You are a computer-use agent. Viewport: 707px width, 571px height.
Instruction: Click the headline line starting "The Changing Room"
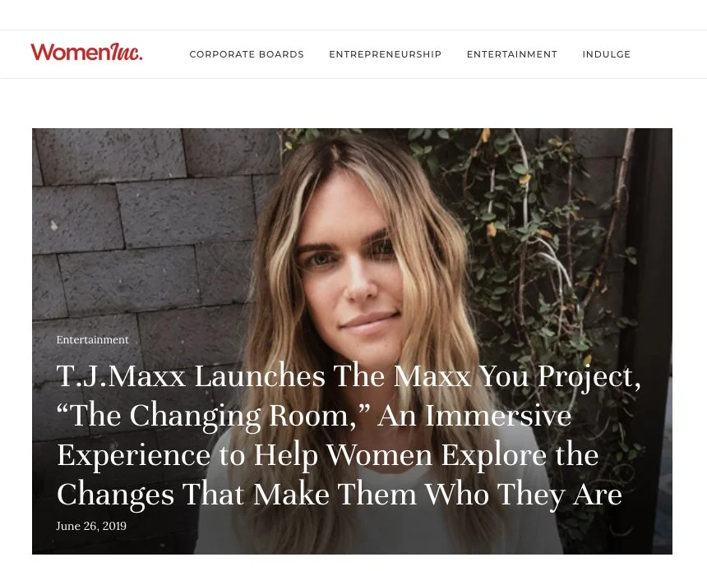pos(314,416)
